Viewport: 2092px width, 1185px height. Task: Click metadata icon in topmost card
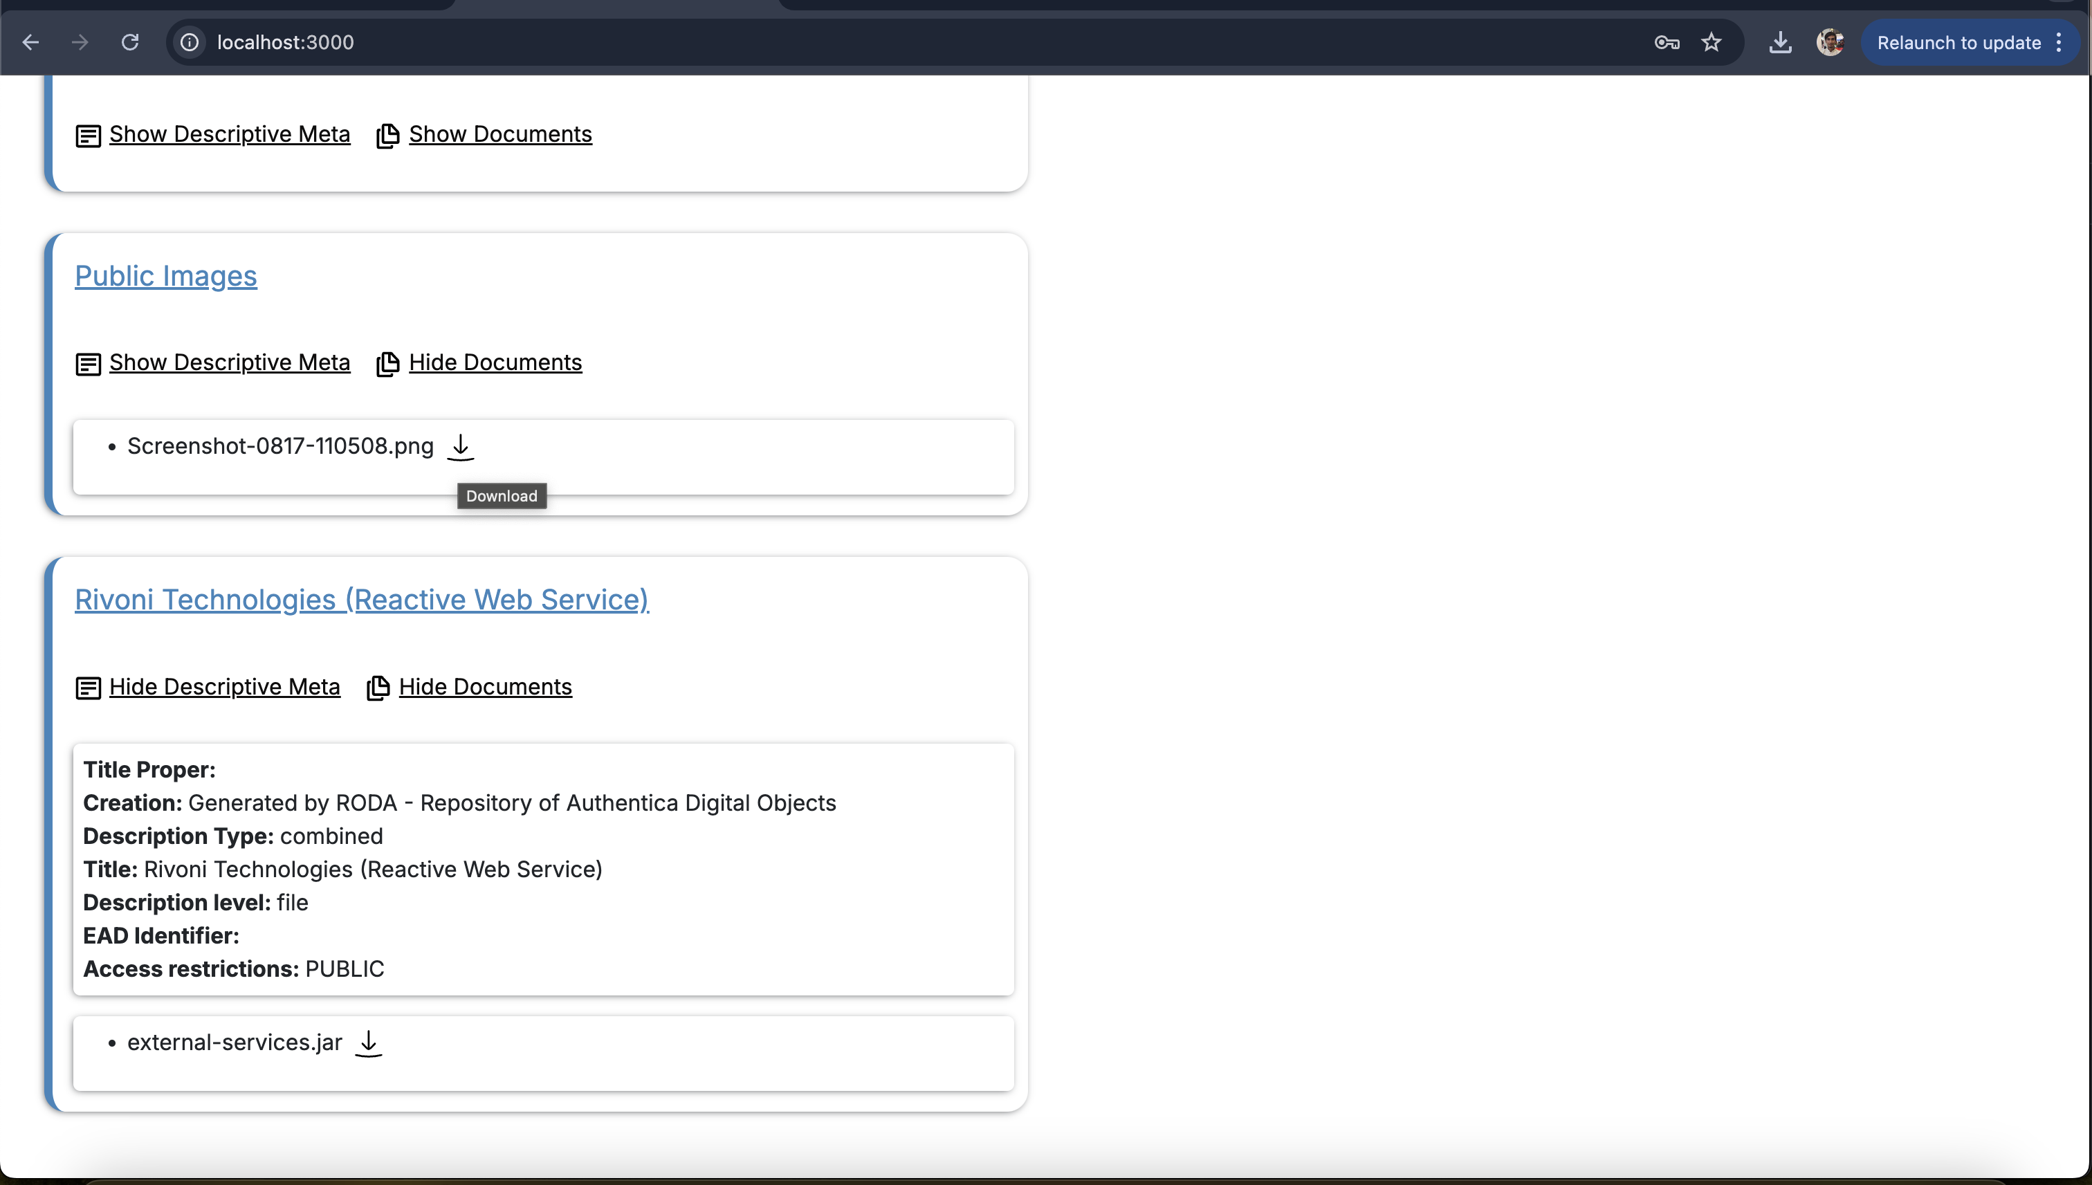tap(88, 135)
